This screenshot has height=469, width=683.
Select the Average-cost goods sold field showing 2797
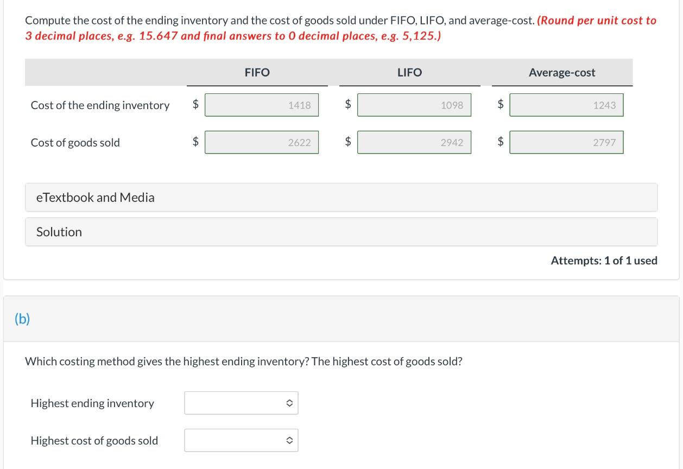pos(566,142)
